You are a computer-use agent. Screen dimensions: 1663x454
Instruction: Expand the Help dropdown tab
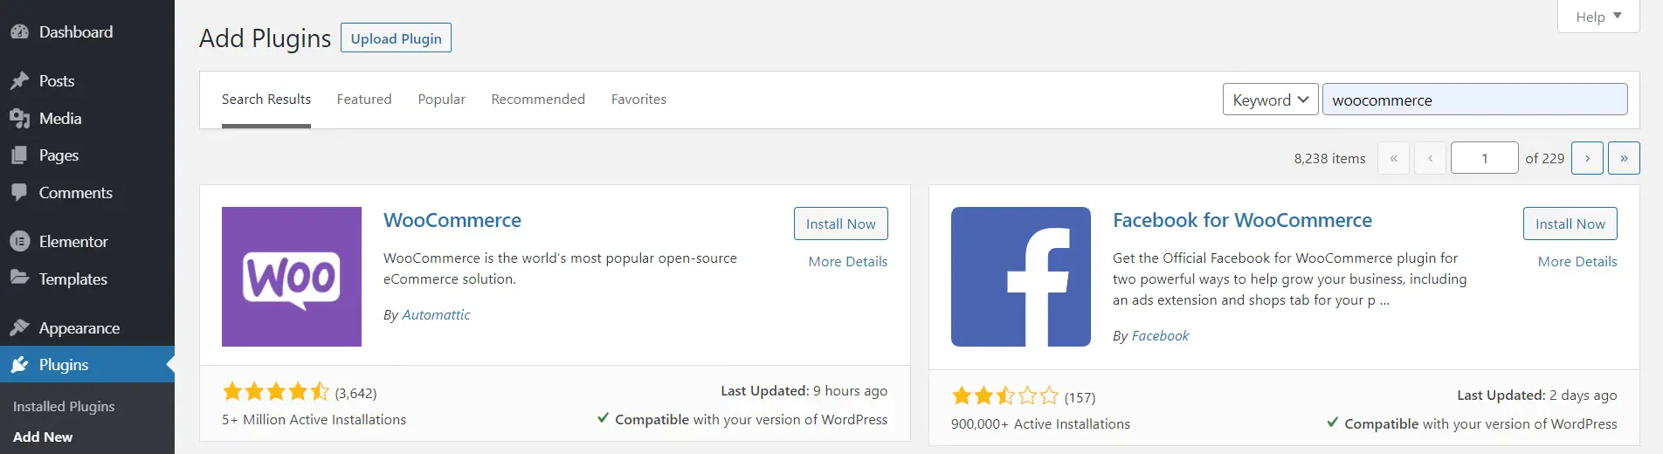tap(1598, 17)
